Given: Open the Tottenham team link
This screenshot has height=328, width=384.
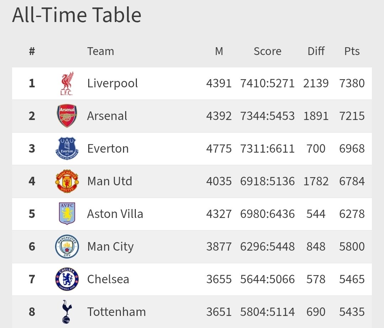Looking at the screenshot, I should (x=117, y=312).
